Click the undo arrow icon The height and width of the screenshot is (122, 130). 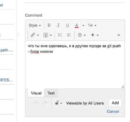coord(36,103)
